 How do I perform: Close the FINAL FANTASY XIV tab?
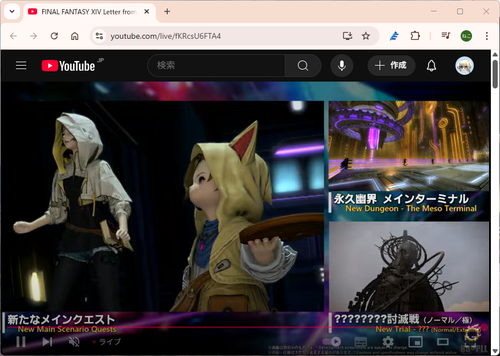[x=147, y=12]
